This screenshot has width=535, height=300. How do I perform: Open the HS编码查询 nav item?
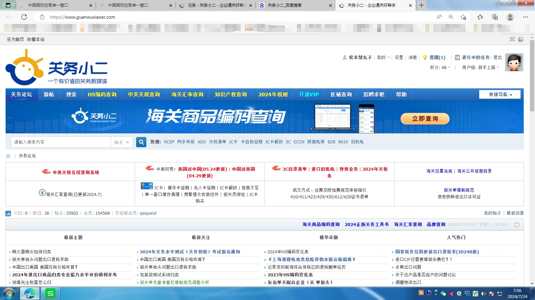[x=102, y=95]
